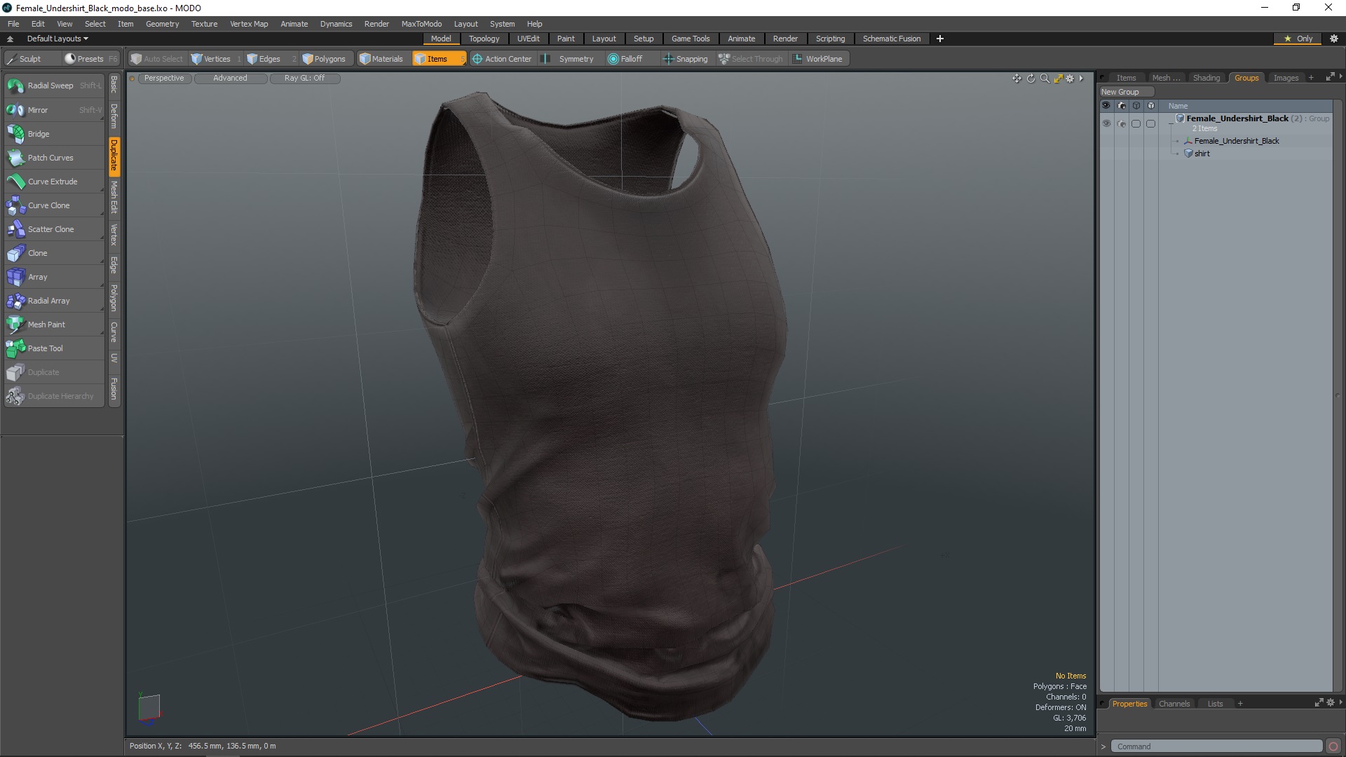Open the Default Layouts dropdown

(57, 39)
